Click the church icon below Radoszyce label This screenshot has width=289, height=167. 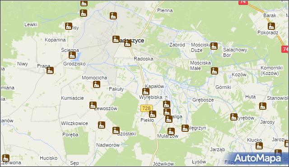click(x=128, y=43)
